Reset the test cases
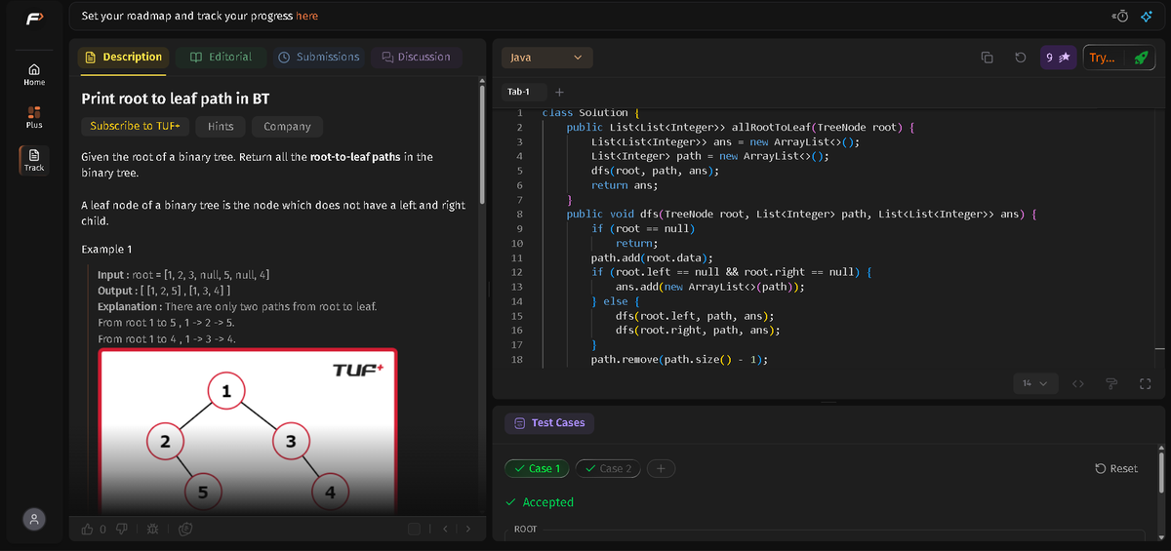This screenshot has width=1171, height=551. [x=1116, y=468]
